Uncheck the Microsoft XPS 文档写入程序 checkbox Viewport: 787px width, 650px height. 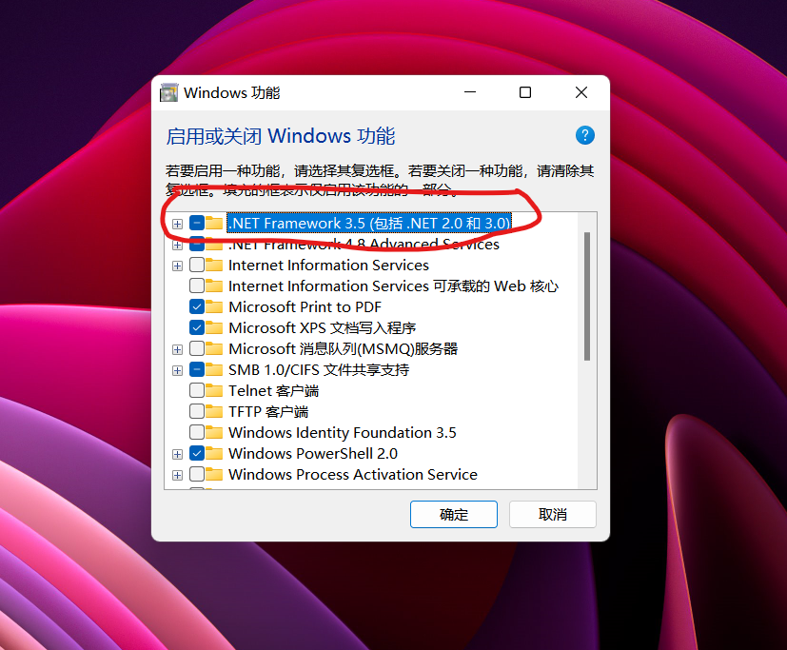(197, 327)
